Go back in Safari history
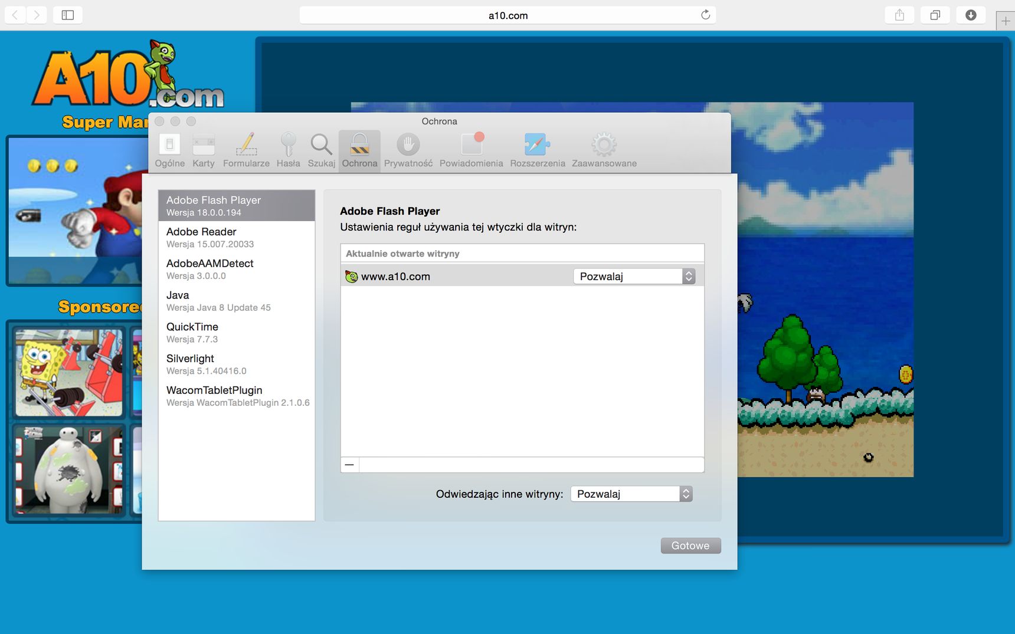The height and width of the screenshot is (634, 1015). [15, 15]
